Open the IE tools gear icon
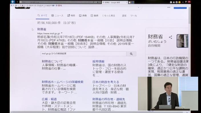Image resolution: width=201 pixels, height=113 pixels. 177,2
